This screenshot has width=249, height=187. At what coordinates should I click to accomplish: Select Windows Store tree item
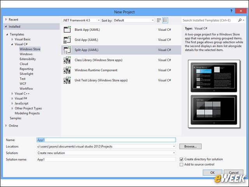[x=30, y=49]
